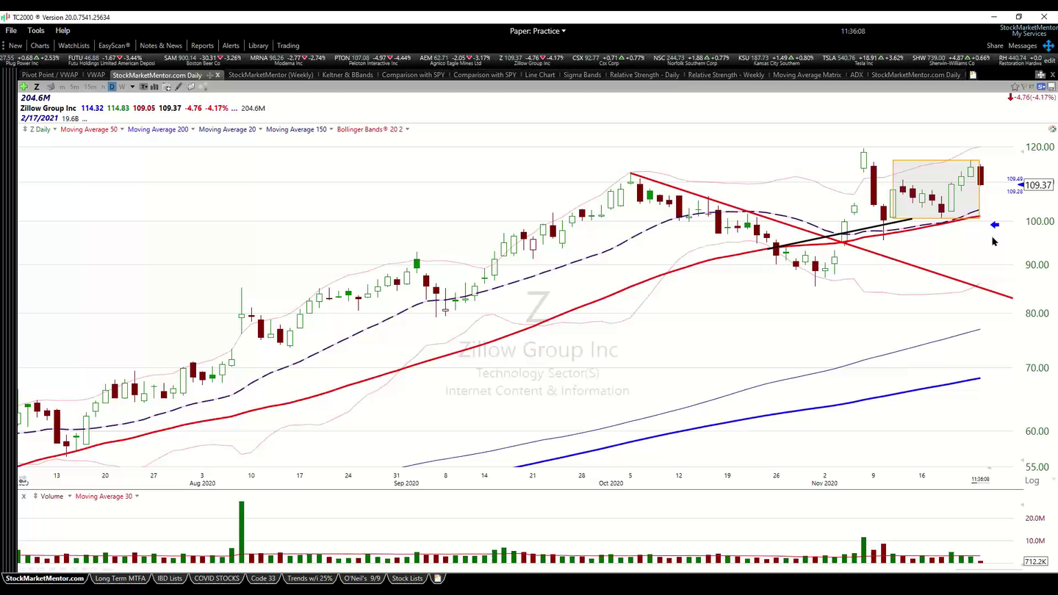Select the 1-minute m time frame button
The image size is (1058, 595).
click(62, 87)
